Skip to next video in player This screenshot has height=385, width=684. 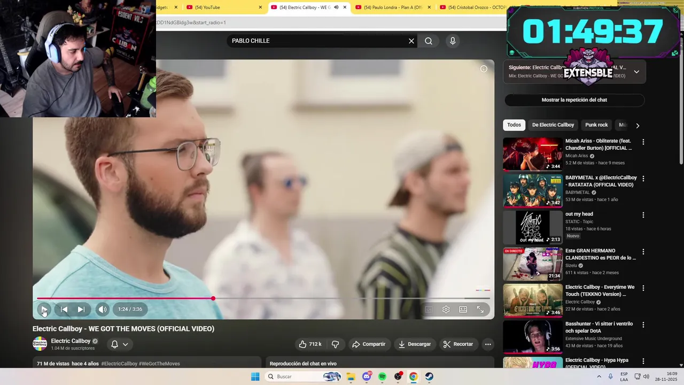(81, 309)
